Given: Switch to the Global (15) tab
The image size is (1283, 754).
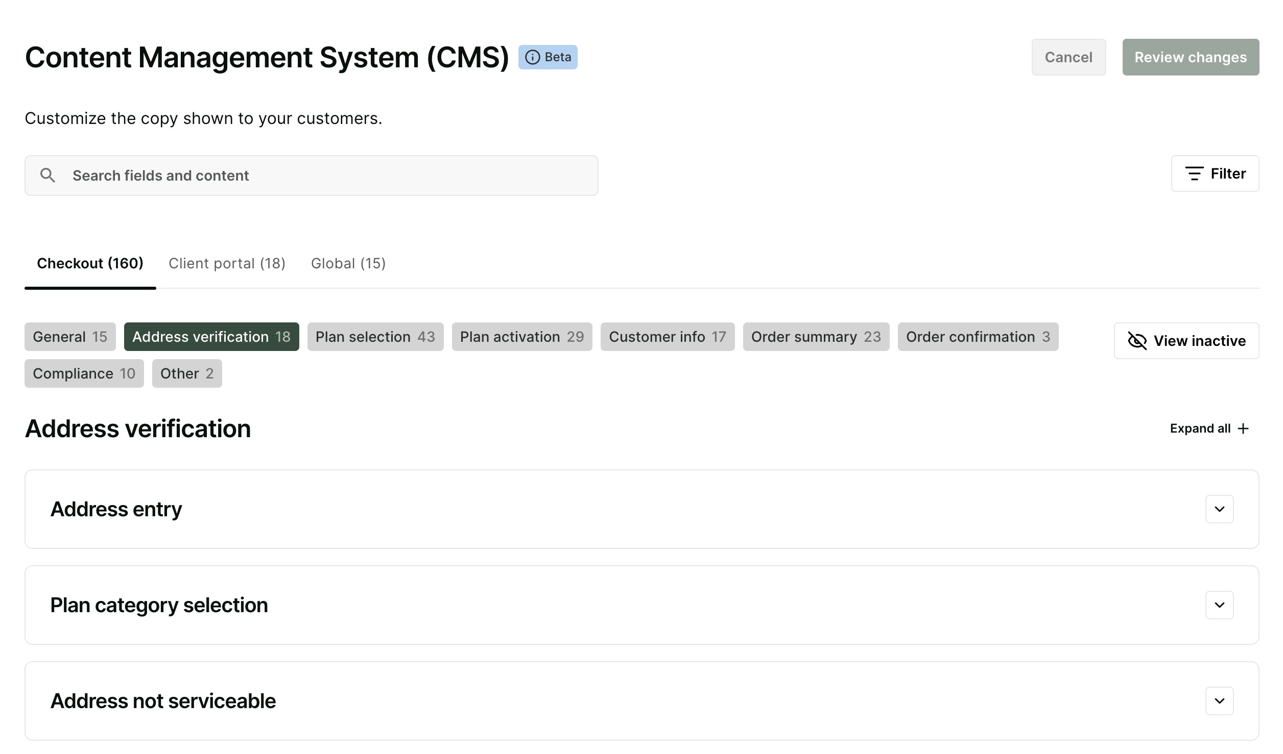Looking at the screenshot, I should coord(348,263).
